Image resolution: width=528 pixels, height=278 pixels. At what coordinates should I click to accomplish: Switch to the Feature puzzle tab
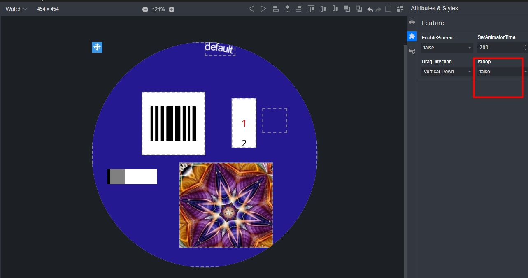(412, 36)
